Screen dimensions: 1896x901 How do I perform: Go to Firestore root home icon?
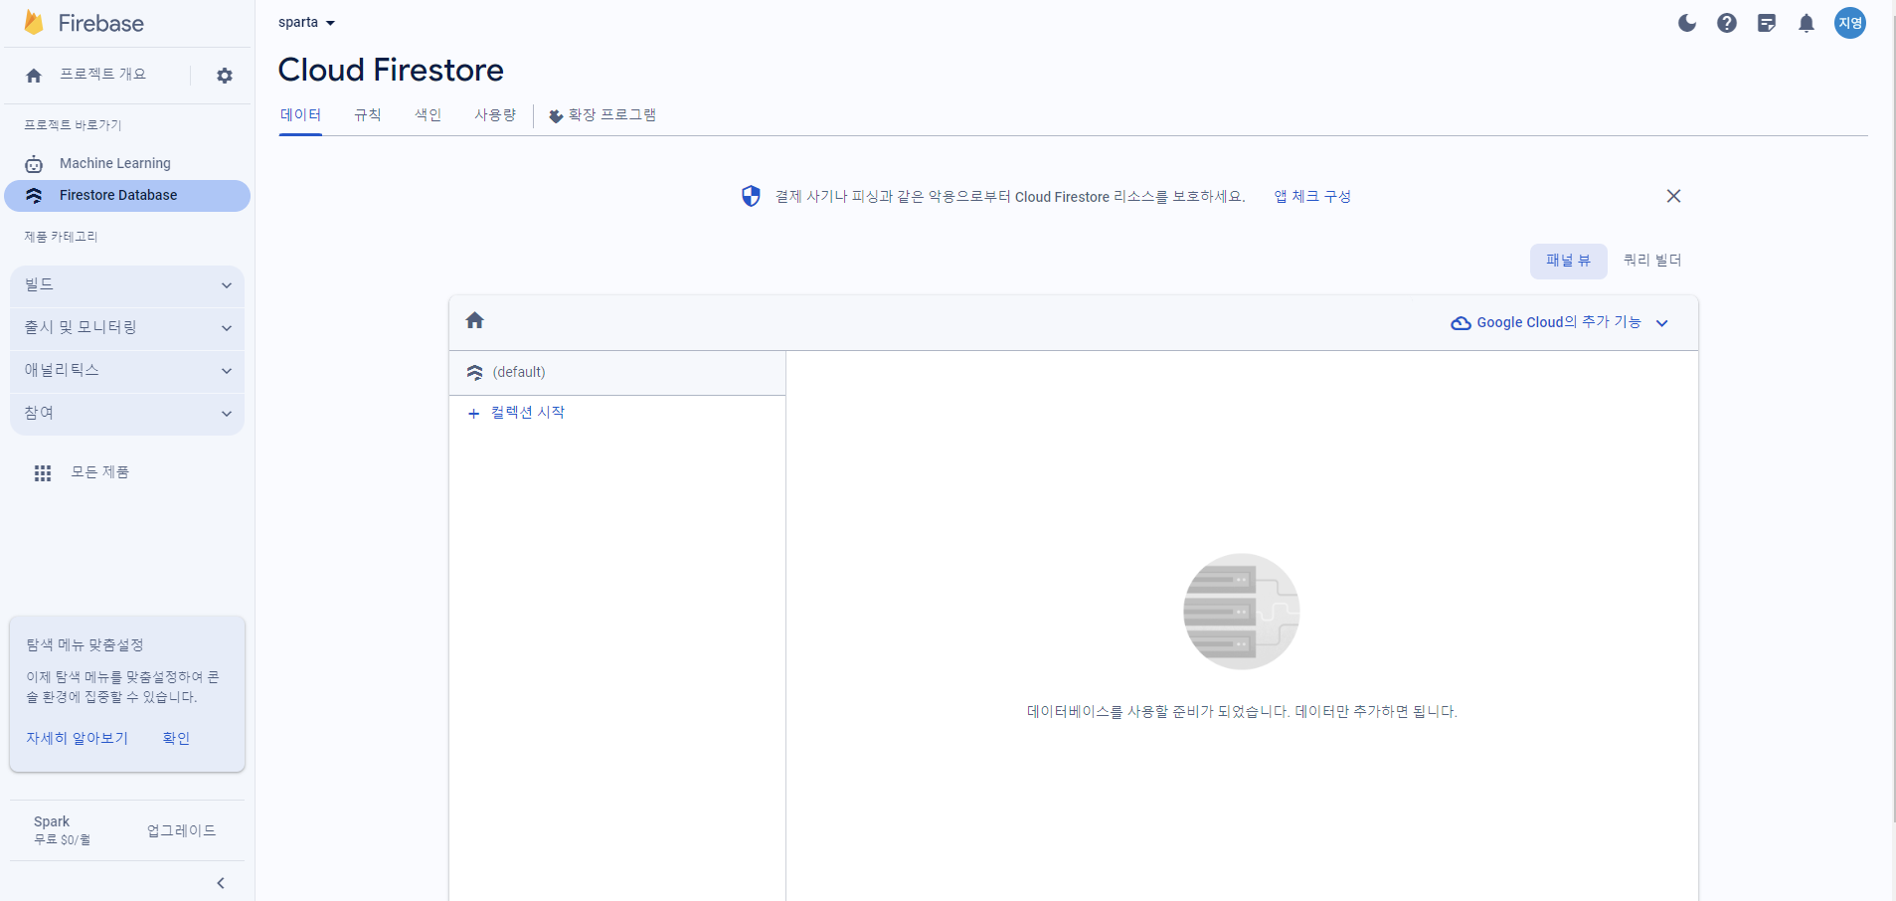[x=474, y=320]
